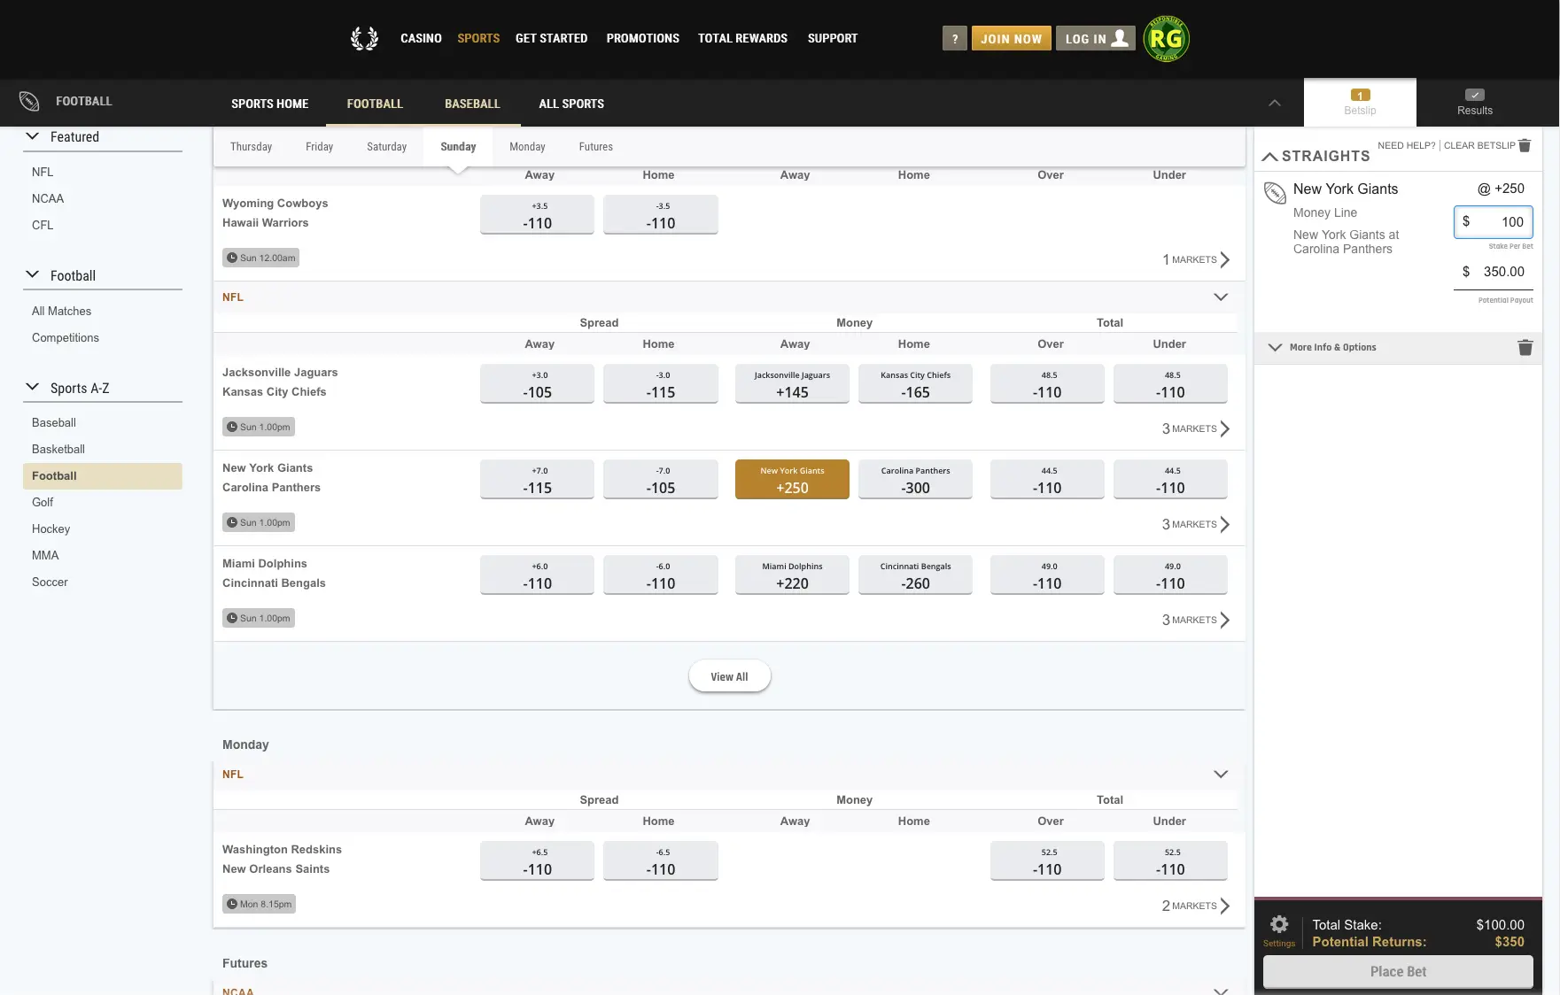Select Hockey in Sports A-Z list
This screenshot has height=995, width=1560.
pos(50,528)
